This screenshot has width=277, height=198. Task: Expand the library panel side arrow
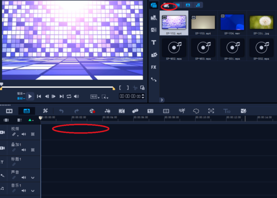(162, 100)
